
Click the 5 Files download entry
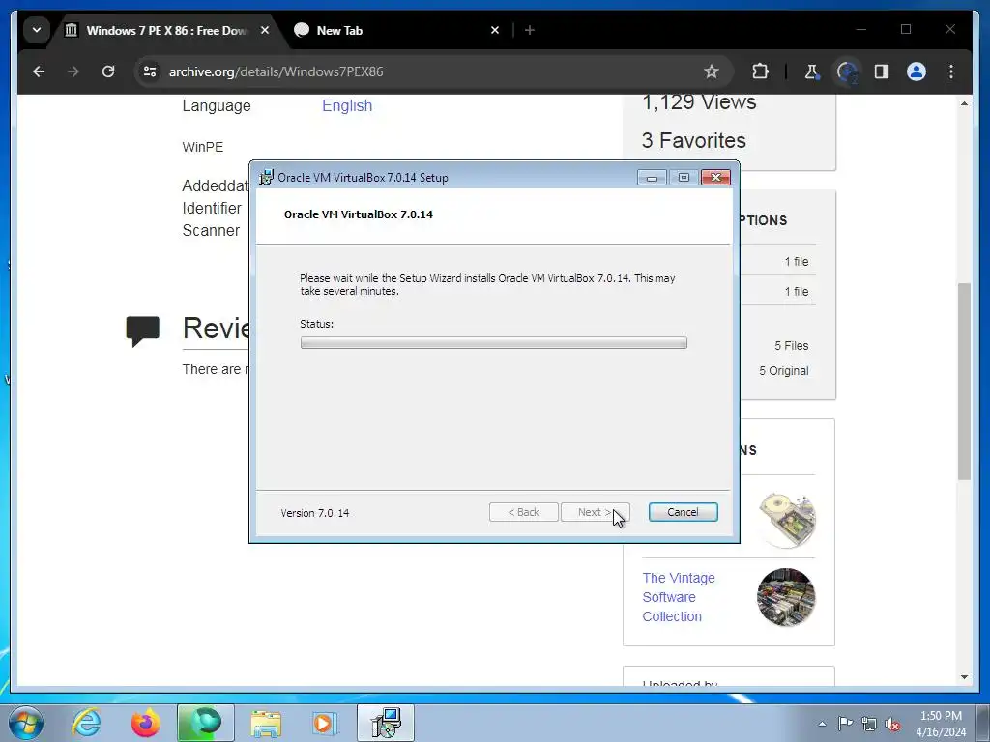click(791, 345)
